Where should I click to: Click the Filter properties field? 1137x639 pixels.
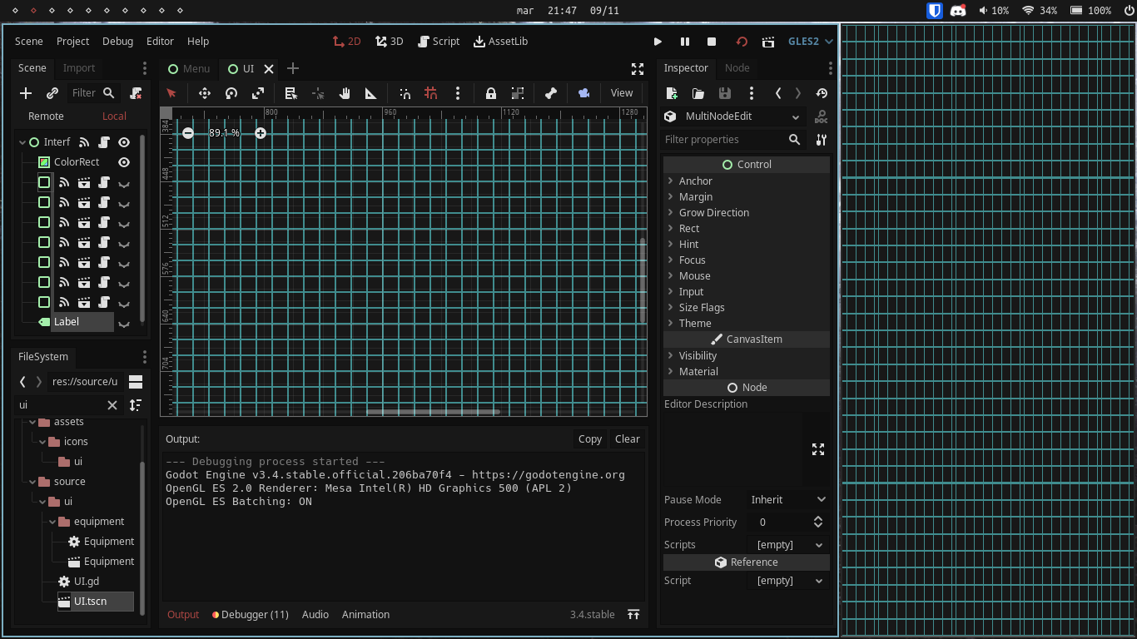point(733,140)
